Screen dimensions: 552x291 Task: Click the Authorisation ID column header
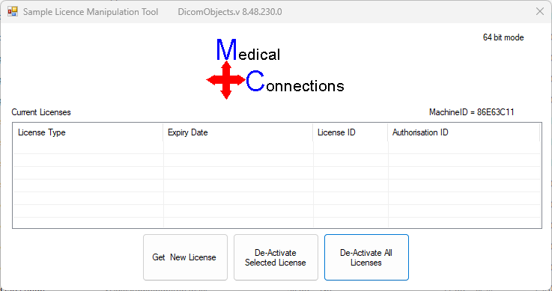coord(464,132)
